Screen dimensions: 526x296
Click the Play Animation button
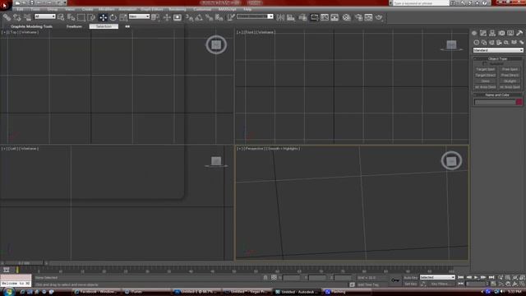tap(476, 278)
